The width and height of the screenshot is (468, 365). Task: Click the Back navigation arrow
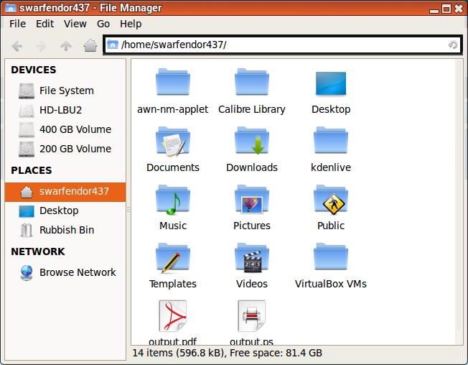click(17, 45)
